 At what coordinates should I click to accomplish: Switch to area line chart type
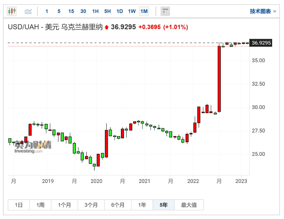click(x=28, y=11)
